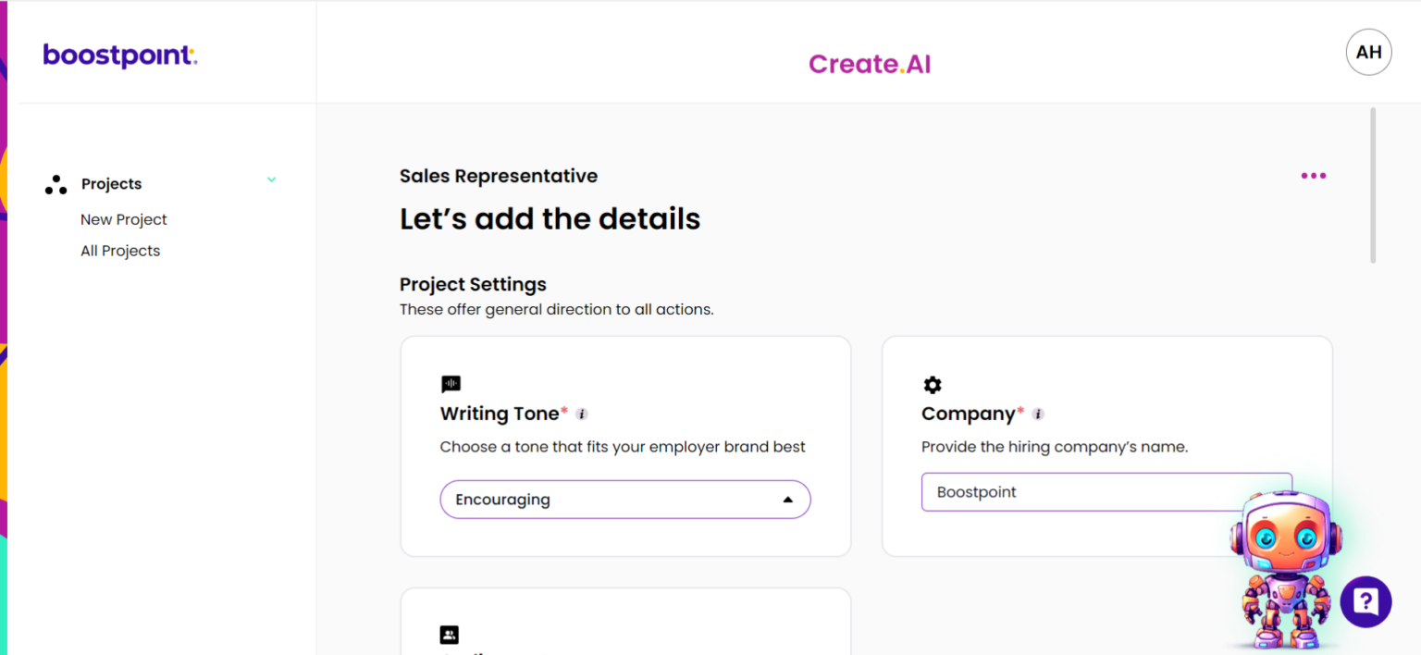The height and width of the screenshot is (655, 1421).
Task: Click the Create.AI header title
Action: pyautogui.click(x=869, y=63)
